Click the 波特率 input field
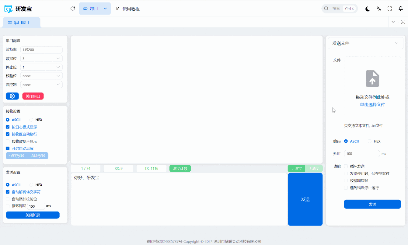The height and width of the screenshot is (245, 408). 41,50
